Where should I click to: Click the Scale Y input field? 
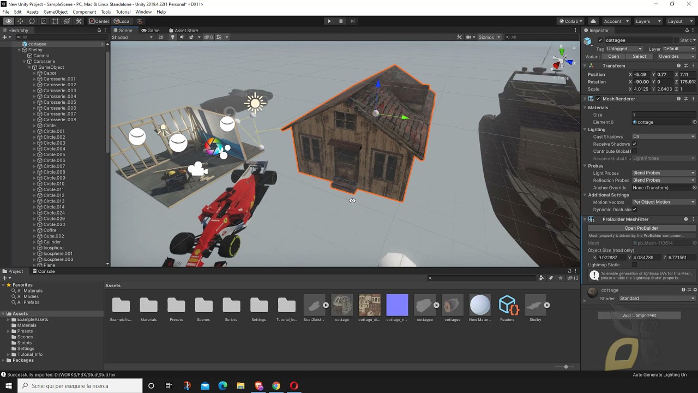tap(665, 89)
